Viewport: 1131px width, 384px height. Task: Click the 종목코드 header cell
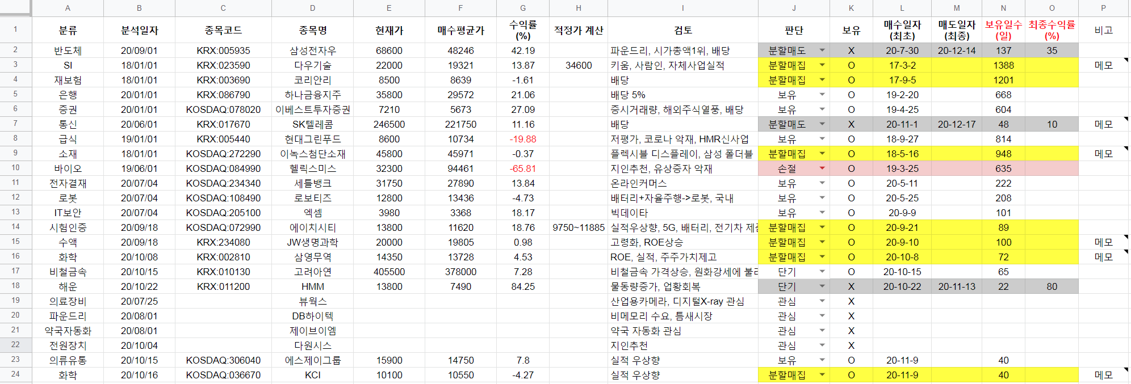click(223, 30)
